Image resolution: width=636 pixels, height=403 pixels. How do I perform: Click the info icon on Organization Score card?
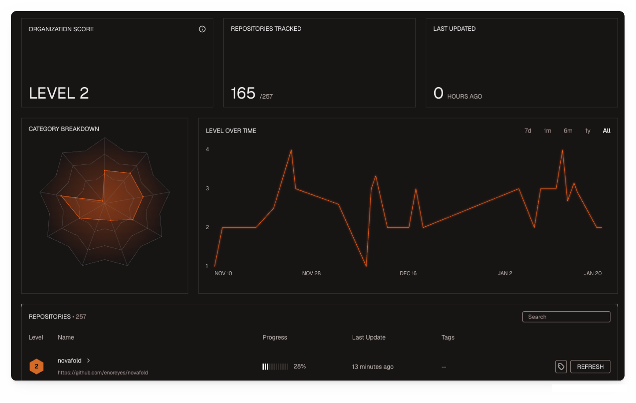pyautogui.click(x=202, y=29)
